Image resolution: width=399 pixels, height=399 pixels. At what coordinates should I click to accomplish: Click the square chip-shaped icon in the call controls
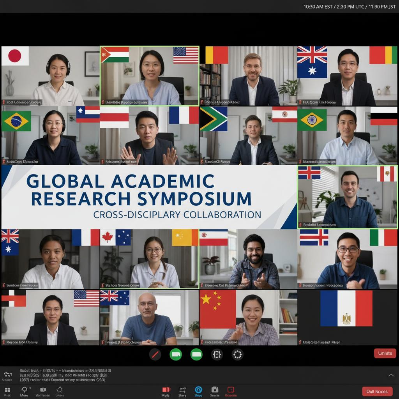click(x=217, y=354)
